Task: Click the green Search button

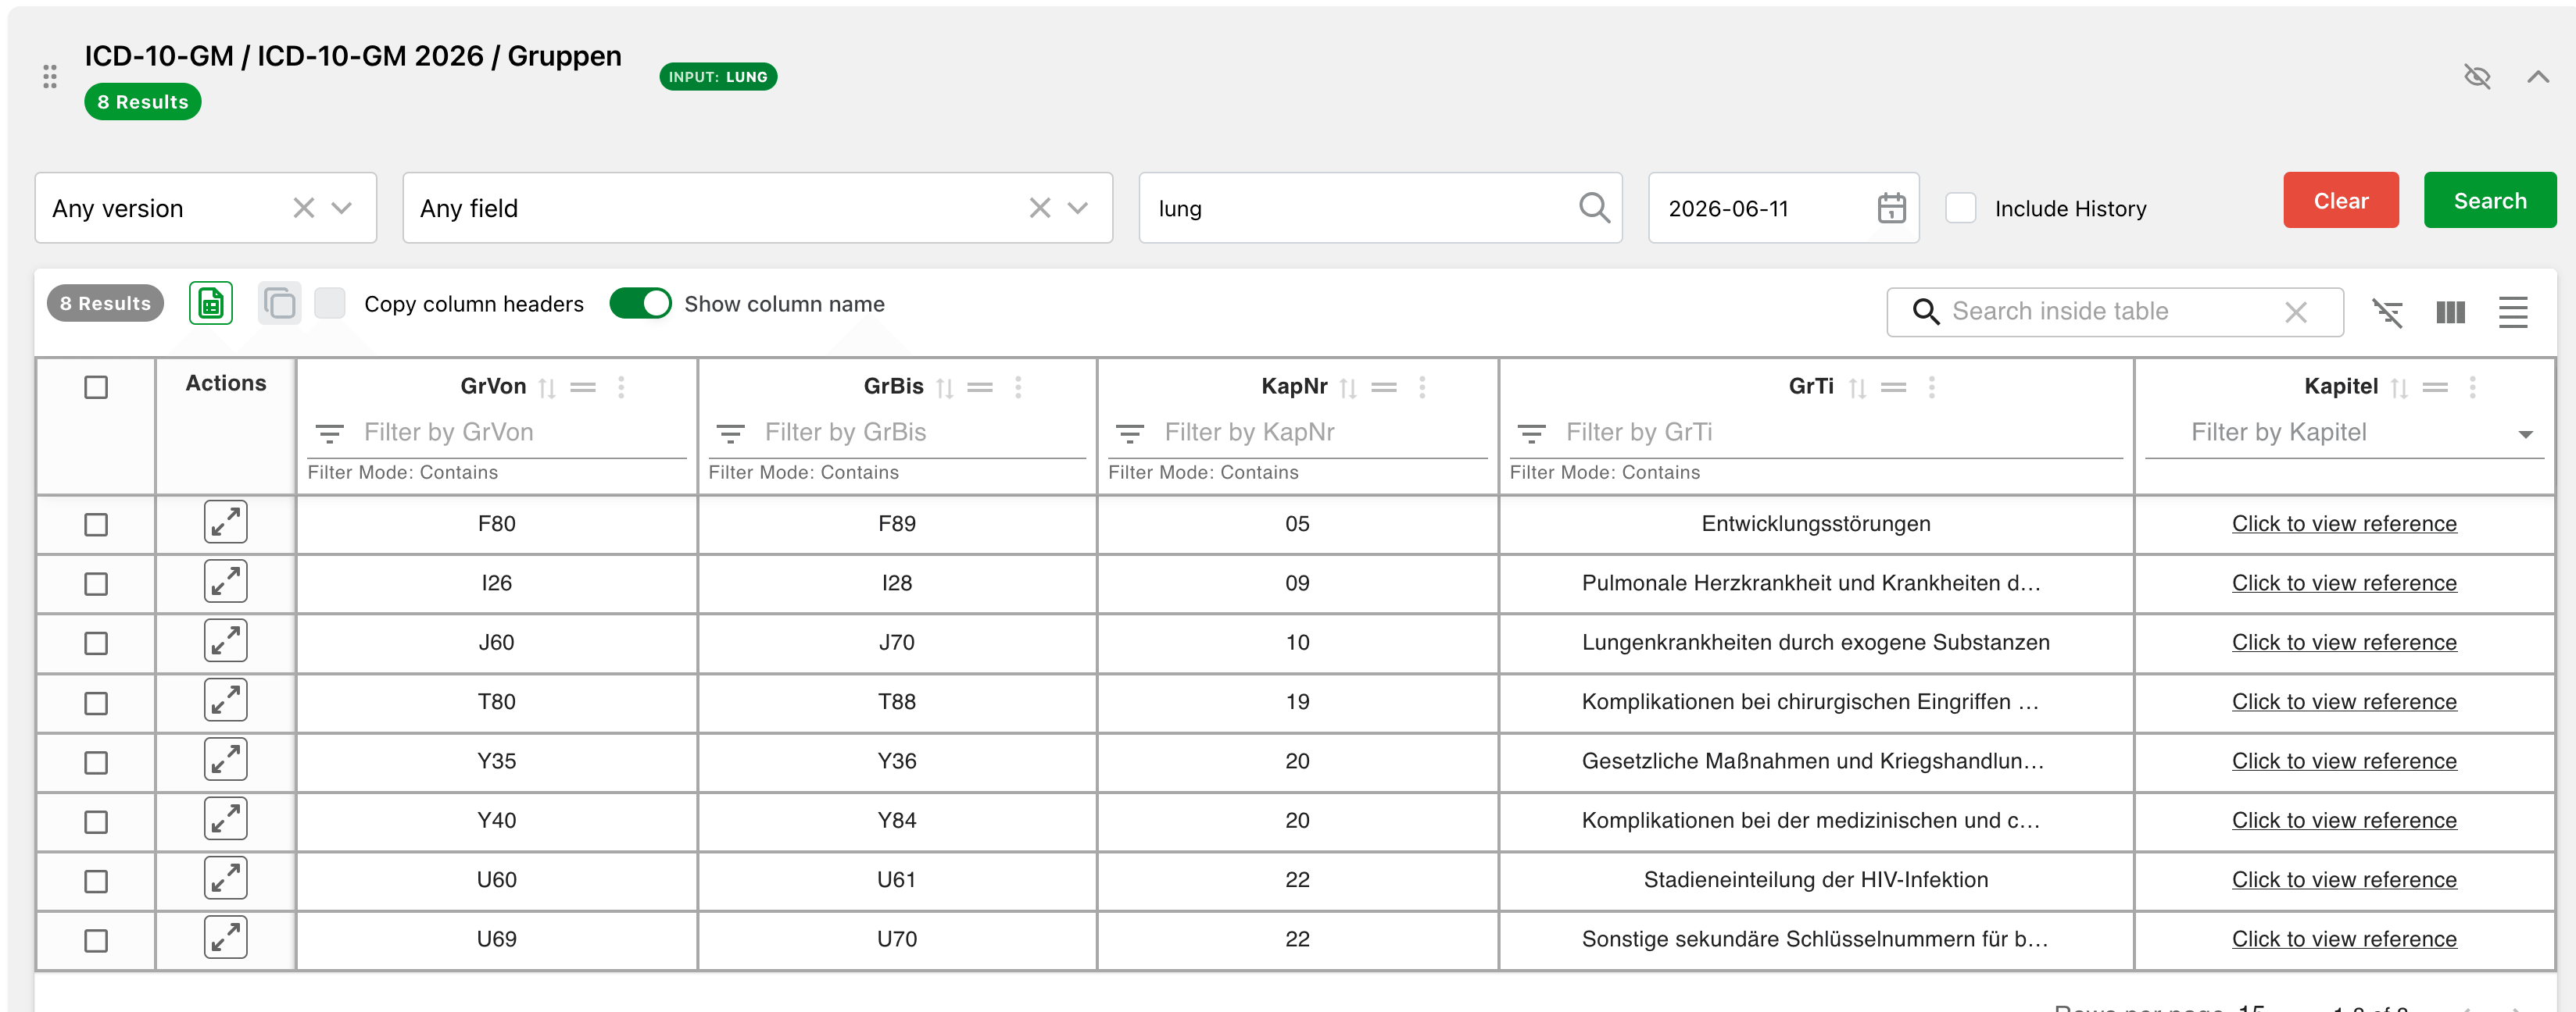Action: [2489, 201]
